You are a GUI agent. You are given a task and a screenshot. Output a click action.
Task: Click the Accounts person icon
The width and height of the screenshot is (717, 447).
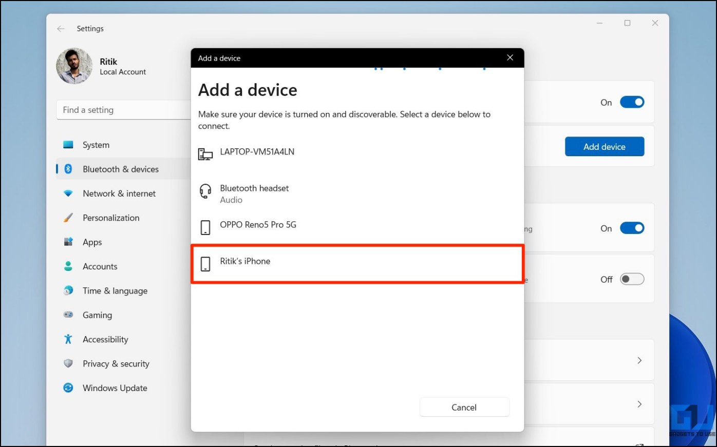click(x=68, y=266)
